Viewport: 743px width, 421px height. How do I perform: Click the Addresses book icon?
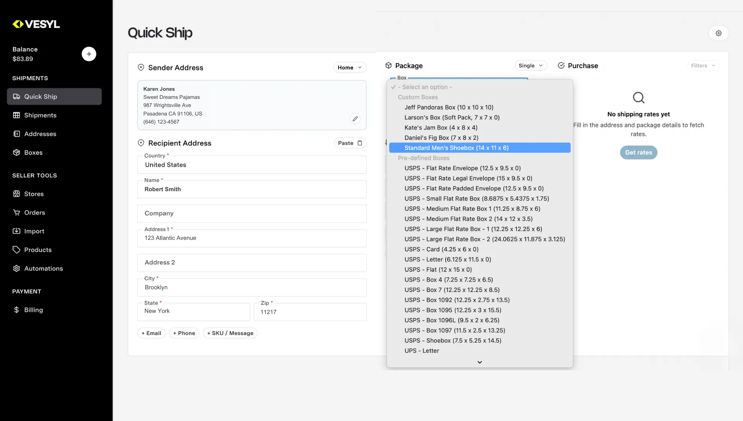click(x=16, y=134)
